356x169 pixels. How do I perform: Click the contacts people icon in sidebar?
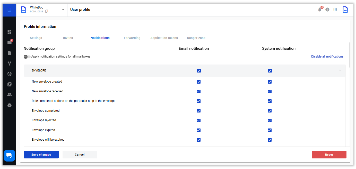click(10, 95)
